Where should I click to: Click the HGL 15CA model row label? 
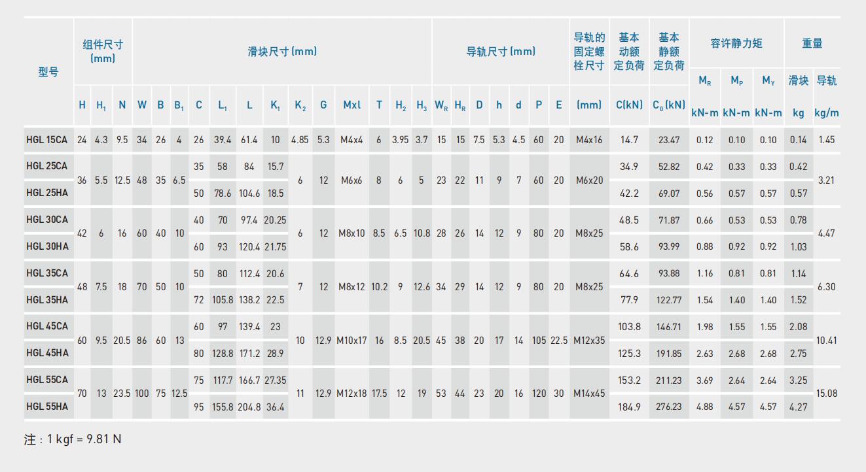[x=47, y=140]
